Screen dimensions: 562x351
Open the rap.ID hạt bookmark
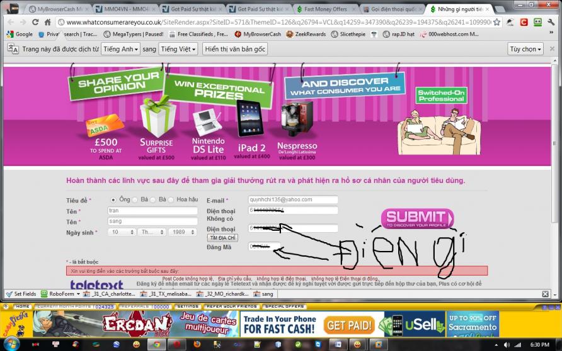coord(399,35)
